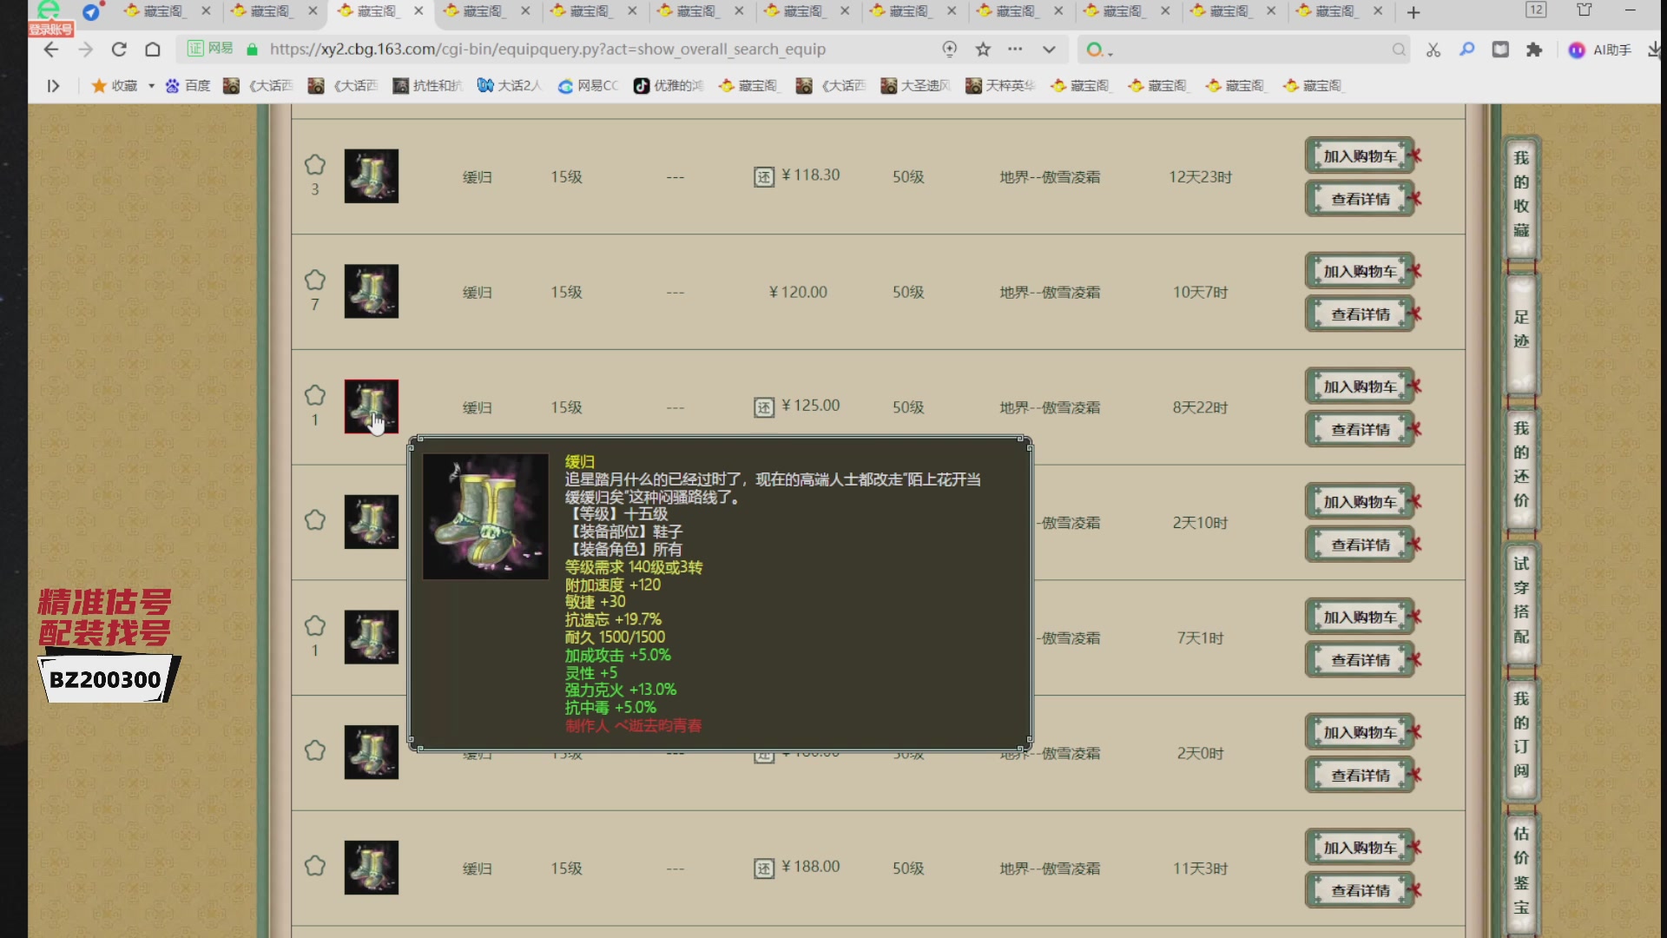Click the search magnifier in search box
The image size is (1667, 938).
[1398, 50]
